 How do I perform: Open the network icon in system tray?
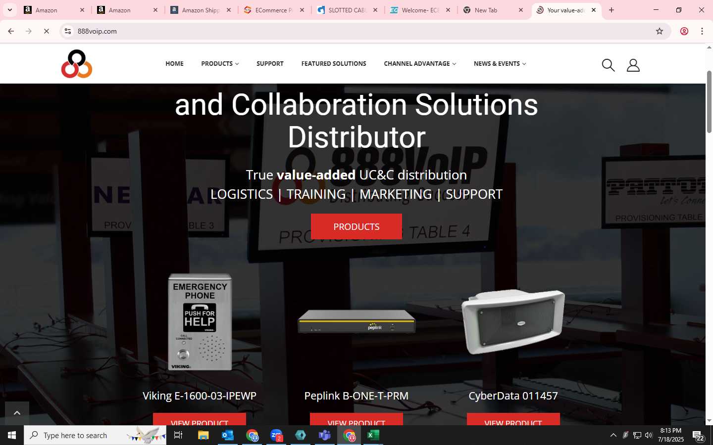point(637,435)
